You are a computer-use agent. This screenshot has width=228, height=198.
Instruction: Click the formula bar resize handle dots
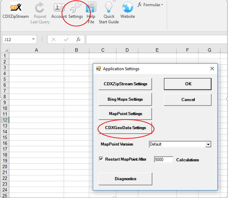(42, 40)
